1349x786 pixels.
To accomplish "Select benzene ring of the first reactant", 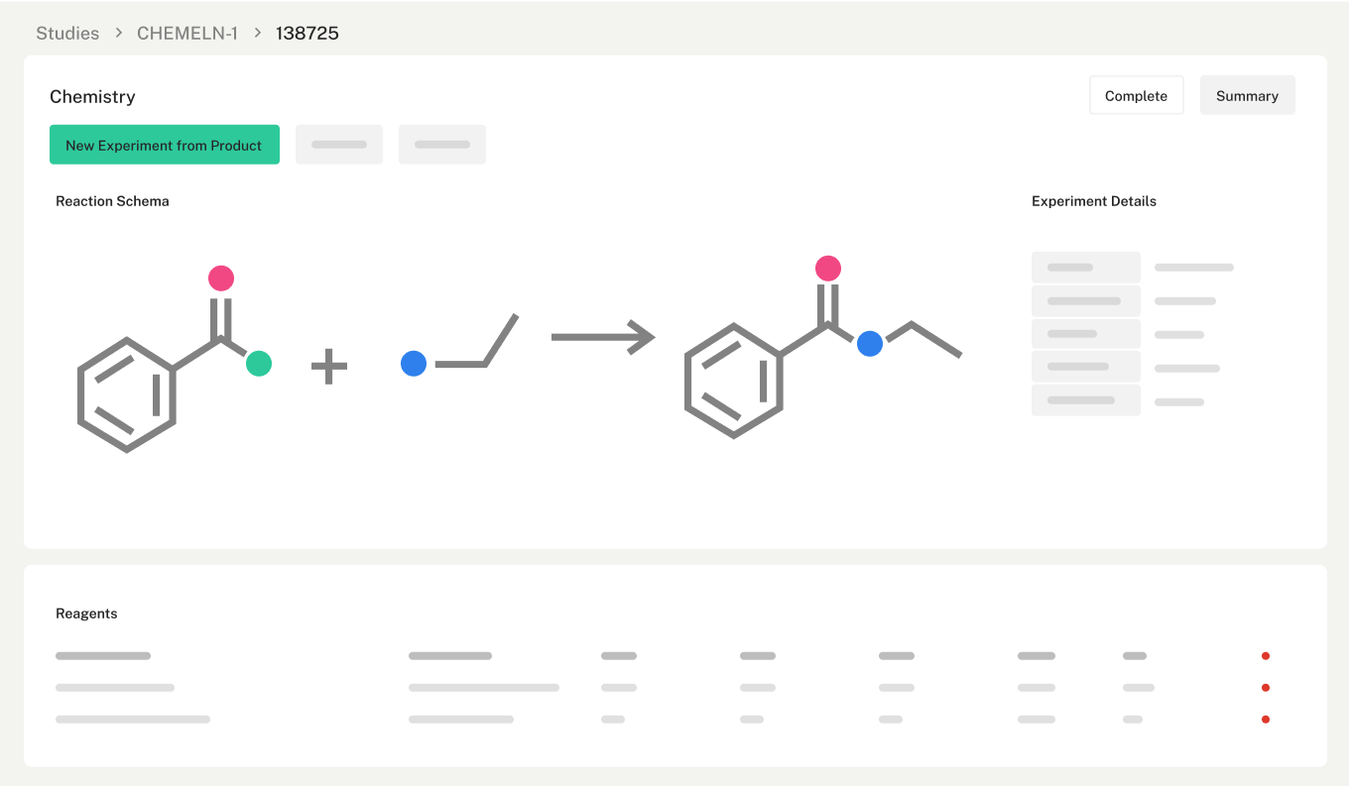I will 127,394.
